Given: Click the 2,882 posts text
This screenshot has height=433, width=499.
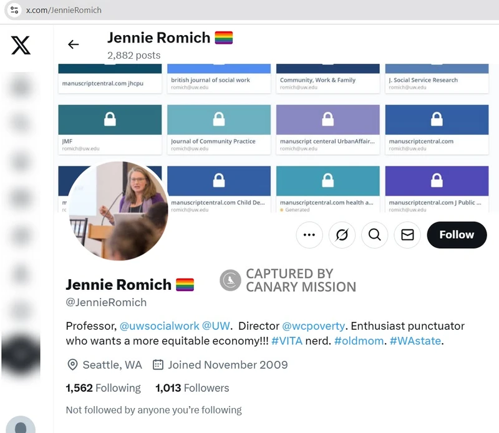Looking at the screenshot, I should [x=134, y=56].
